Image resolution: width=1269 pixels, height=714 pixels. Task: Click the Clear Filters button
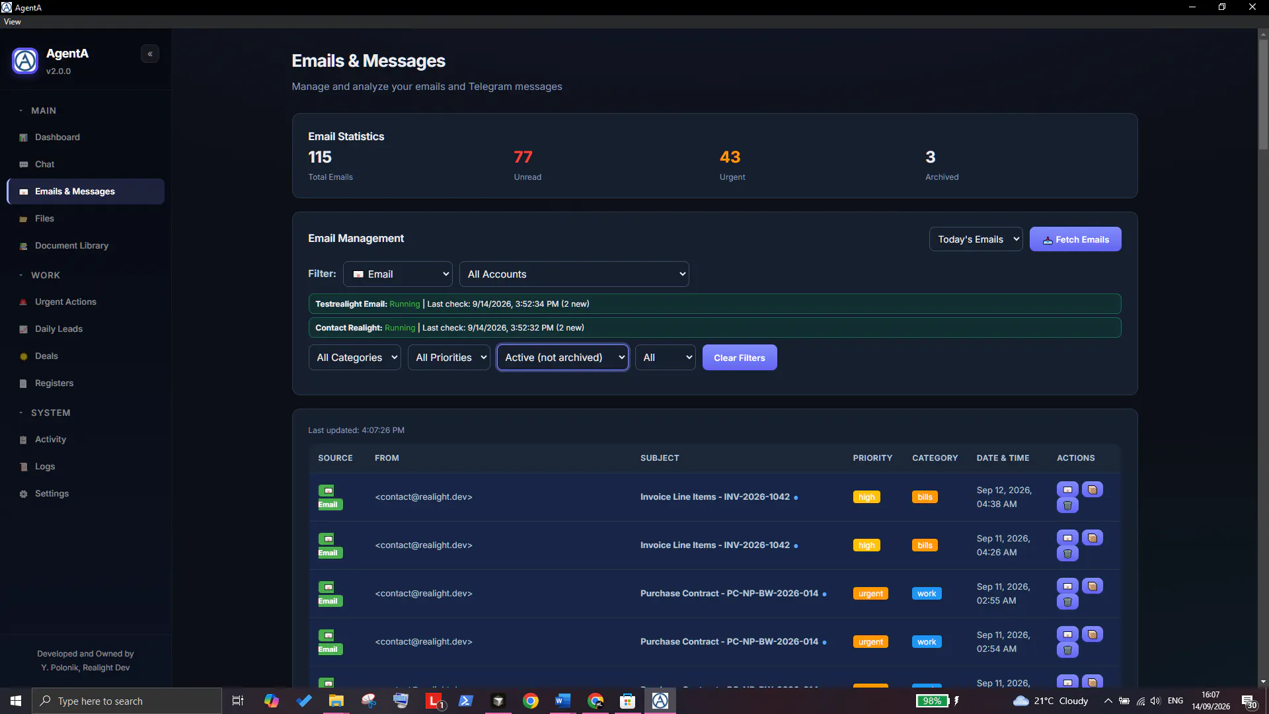tap(740, 358)
